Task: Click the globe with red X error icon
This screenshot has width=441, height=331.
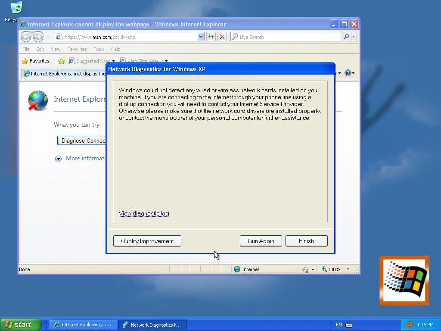Action: (x=38, y=100)
